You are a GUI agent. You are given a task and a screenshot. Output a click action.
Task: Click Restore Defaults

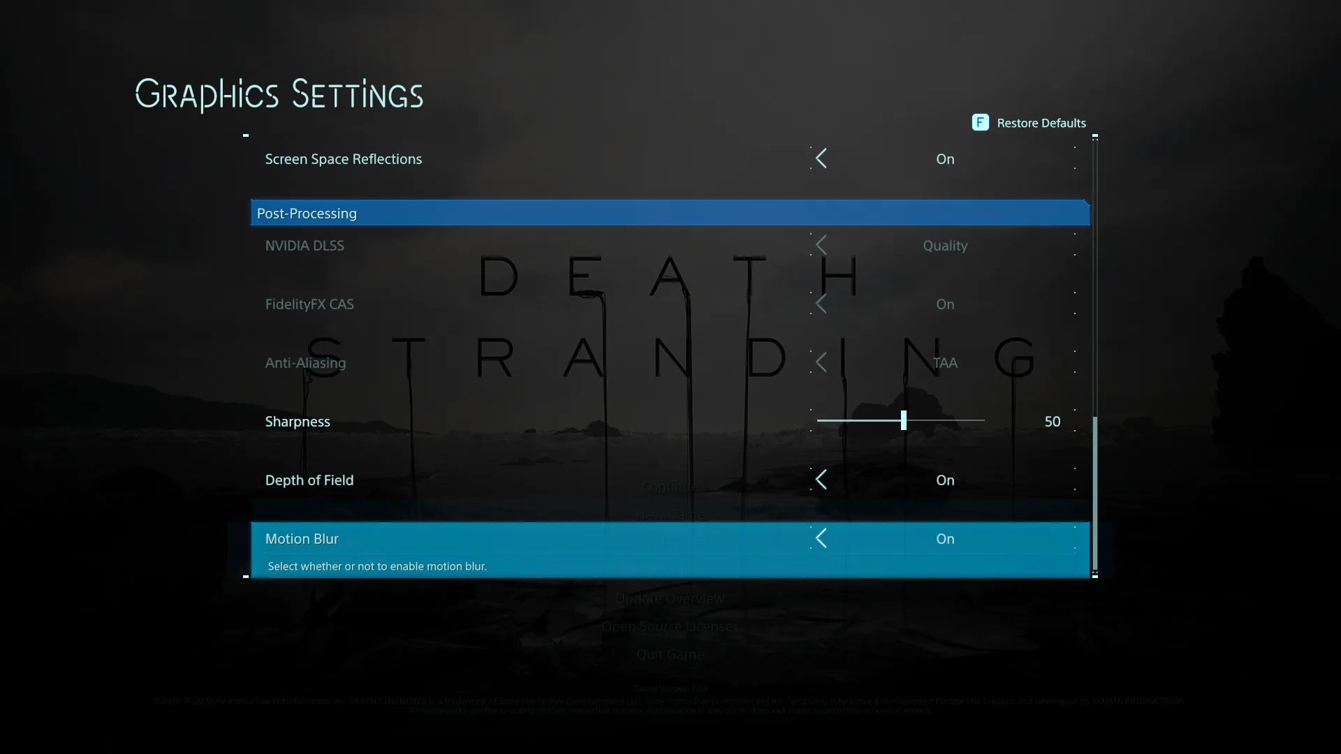point(1041,123)
